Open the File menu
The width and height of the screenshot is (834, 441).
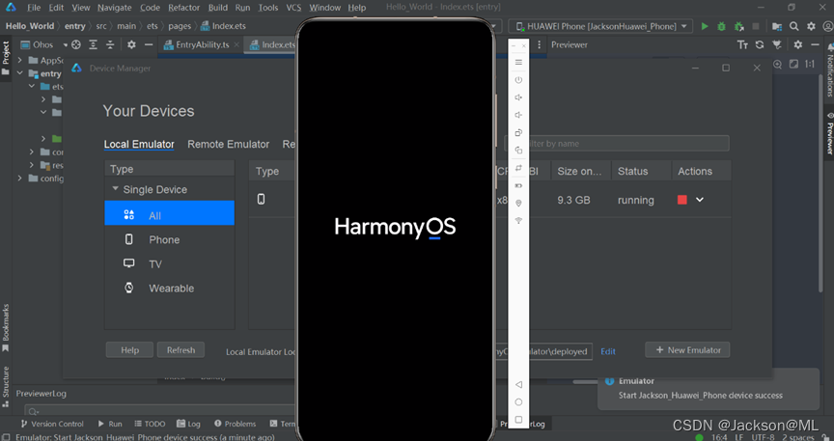(x=34, y=8)
